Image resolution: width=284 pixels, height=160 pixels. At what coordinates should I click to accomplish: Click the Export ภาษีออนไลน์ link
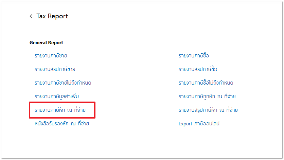(199, 124)
